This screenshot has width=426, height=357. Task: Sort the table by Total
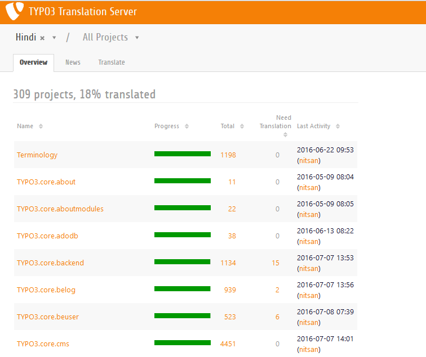242,126
